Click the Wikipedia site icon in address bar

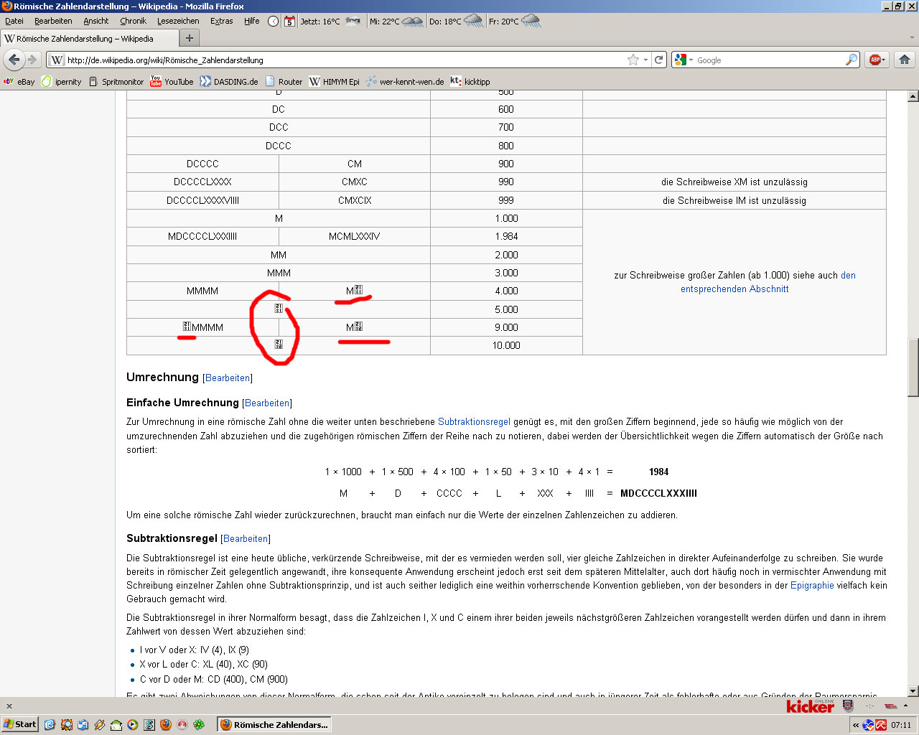tap(57, 60)
